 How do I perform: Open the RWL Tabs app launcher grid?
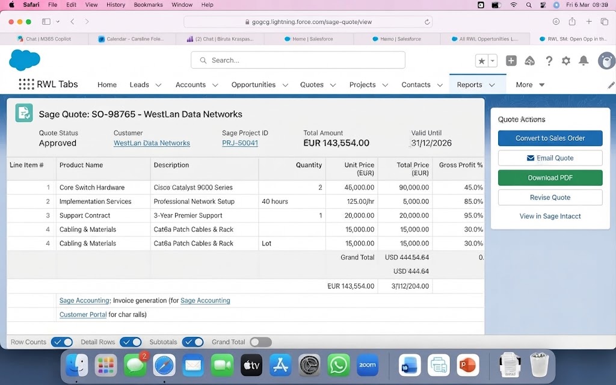coord(26,84)
